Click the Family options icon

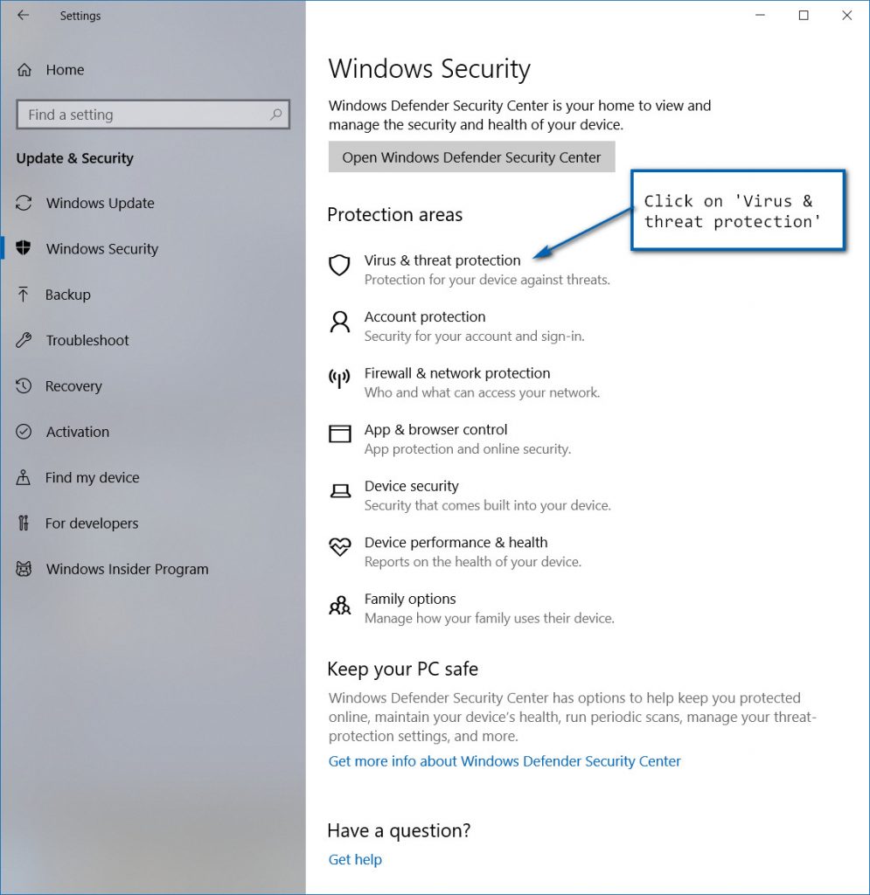[x=339, y=604]
